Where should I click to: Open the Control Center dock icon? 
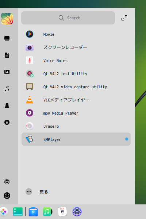point(77,212)
